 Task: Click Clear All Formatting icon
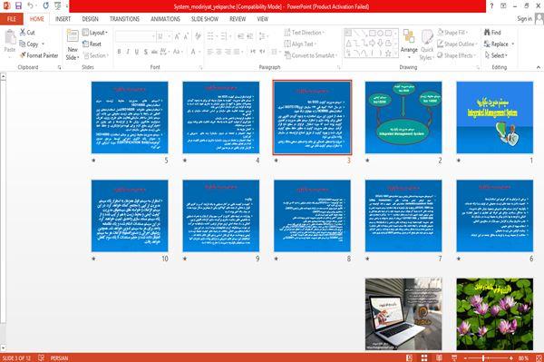coord(198,36)
